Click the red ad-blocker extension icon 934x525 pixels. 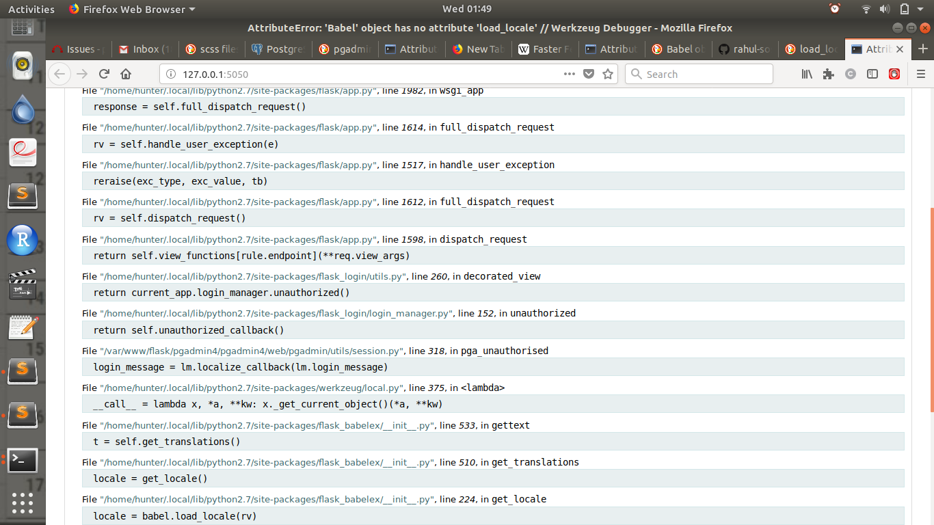[894, 74]
